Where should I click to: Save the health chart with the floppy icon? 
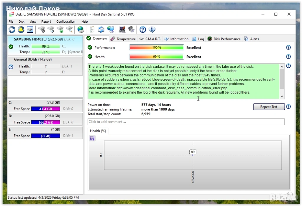tap(92, 138)
